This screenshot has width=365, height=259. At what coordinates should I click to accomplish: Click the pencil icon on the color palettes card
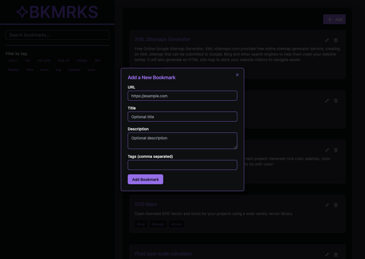coord(327,150)
